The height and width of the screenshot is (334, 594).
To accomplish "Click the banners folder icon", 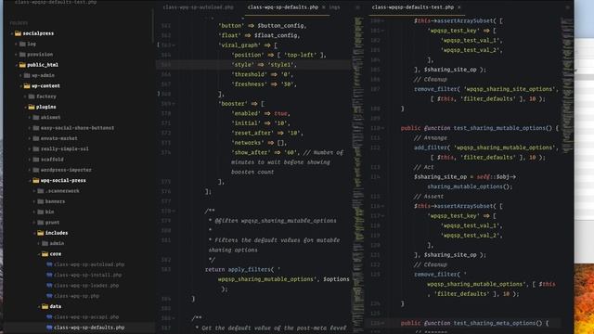I will 41,201.
